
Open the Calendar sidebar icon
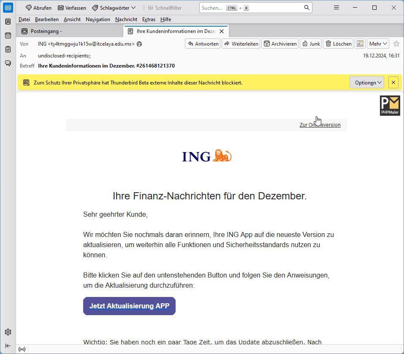pyautogui.click(x=8, y=35)
